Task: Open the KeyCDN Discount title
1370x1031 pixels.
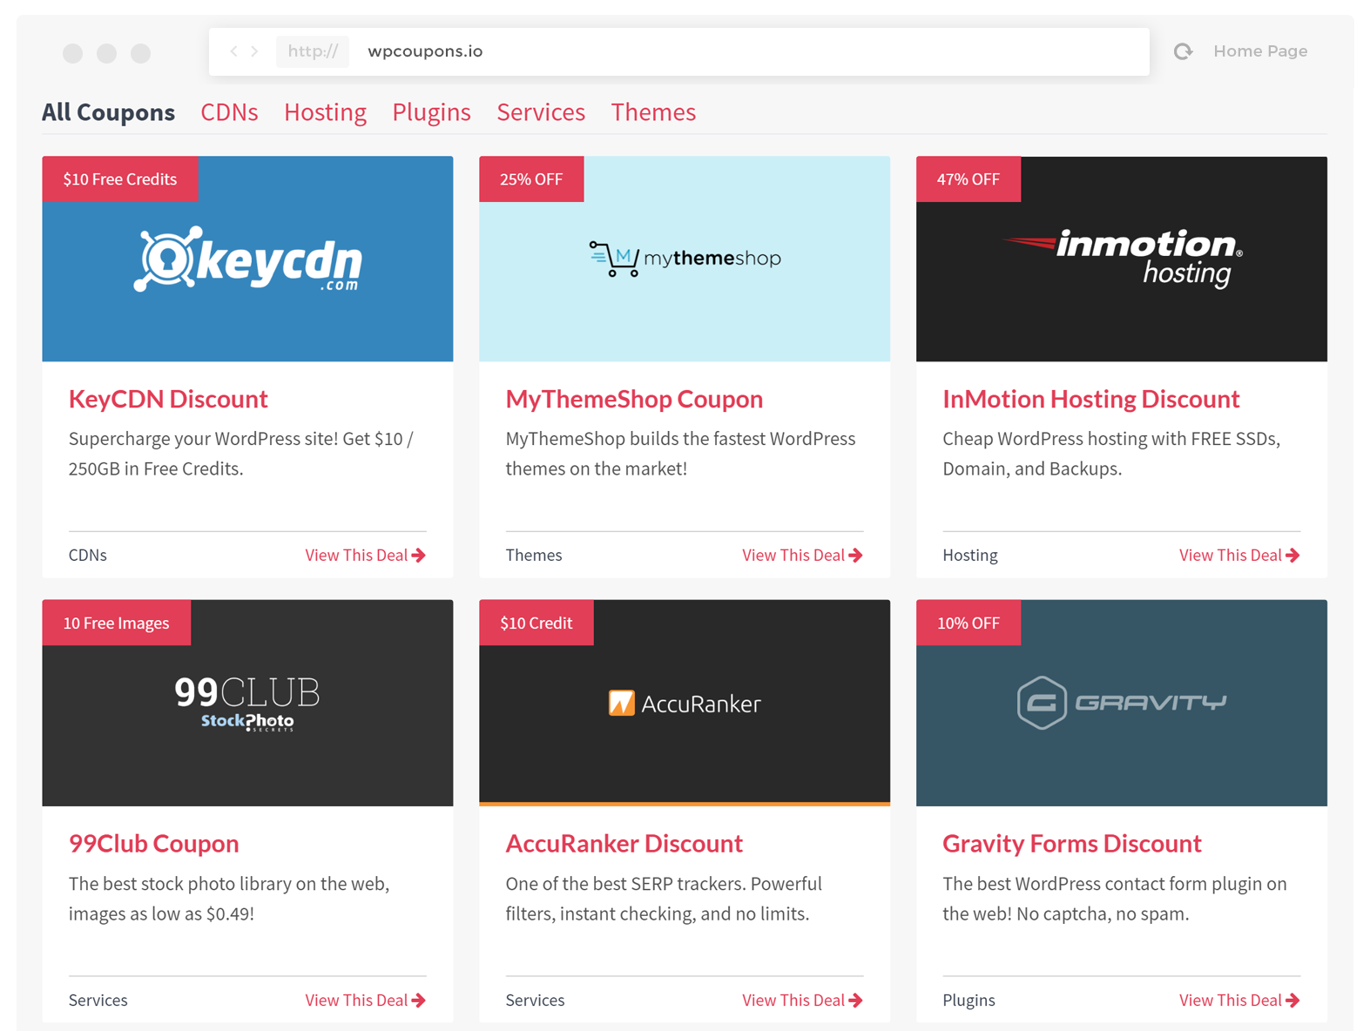Action: coord(168,399)
